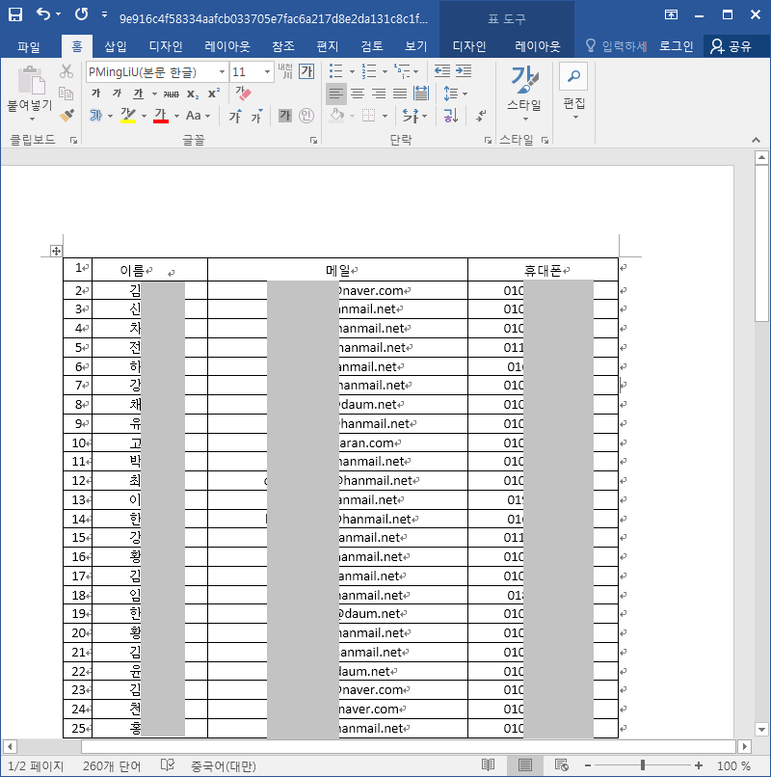Click the table move handle
The image size is (771, 777).
pyautogui.click(x=56, y=251)
